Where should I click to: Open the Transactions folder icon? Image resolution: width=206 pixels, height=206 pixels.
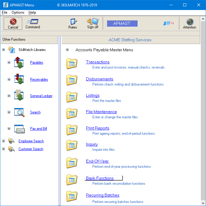click(x=72, y=64)
